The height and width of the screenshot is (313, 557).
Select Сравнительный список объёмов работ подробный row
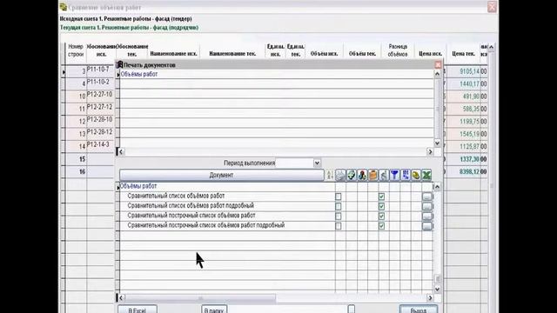(x=191, y=206)
